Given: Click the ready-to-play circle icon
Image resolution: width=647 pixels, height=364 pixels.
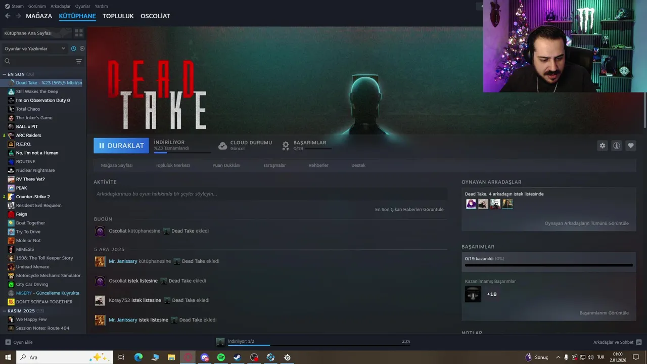Looking at the screenshot, I should (82, 49).
